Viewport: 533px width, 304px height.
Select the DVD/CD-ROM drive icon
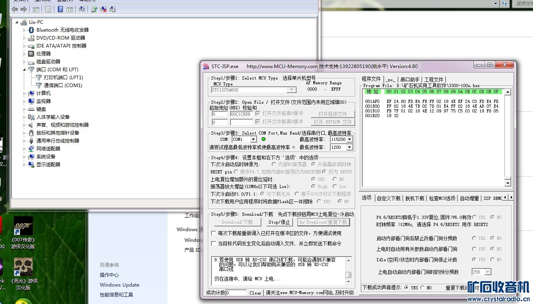32,38
